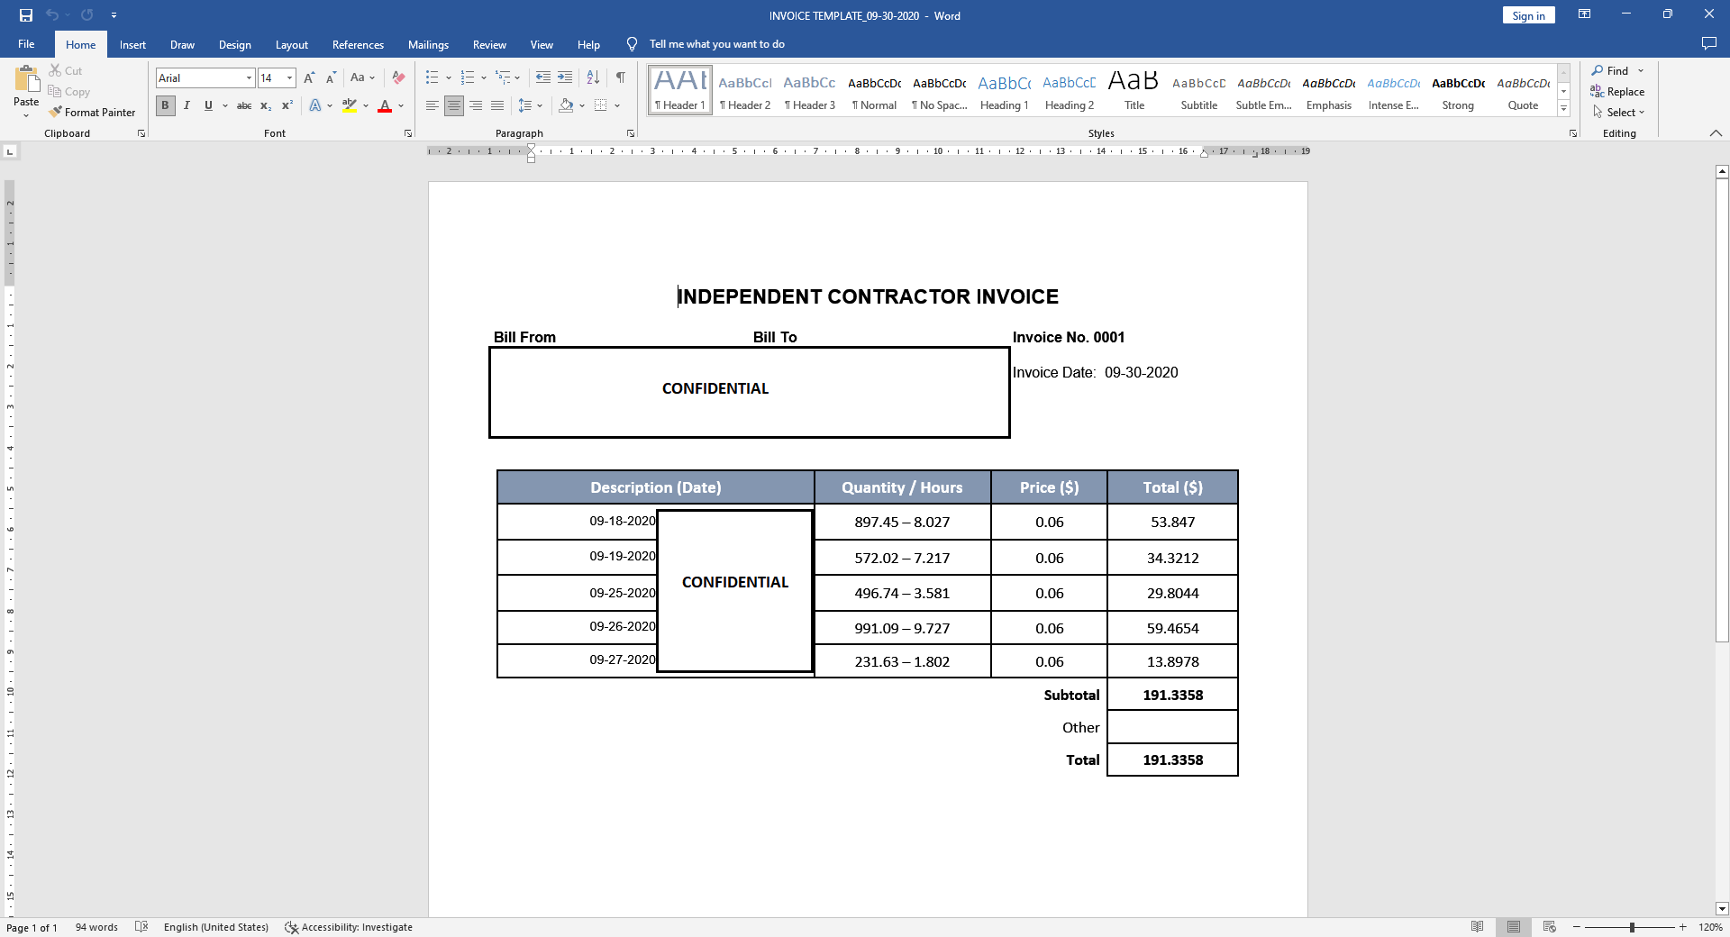Click the zoom slider handle
The height and width of the screenshot is (937, 1730).
[x=1632, y=927]
